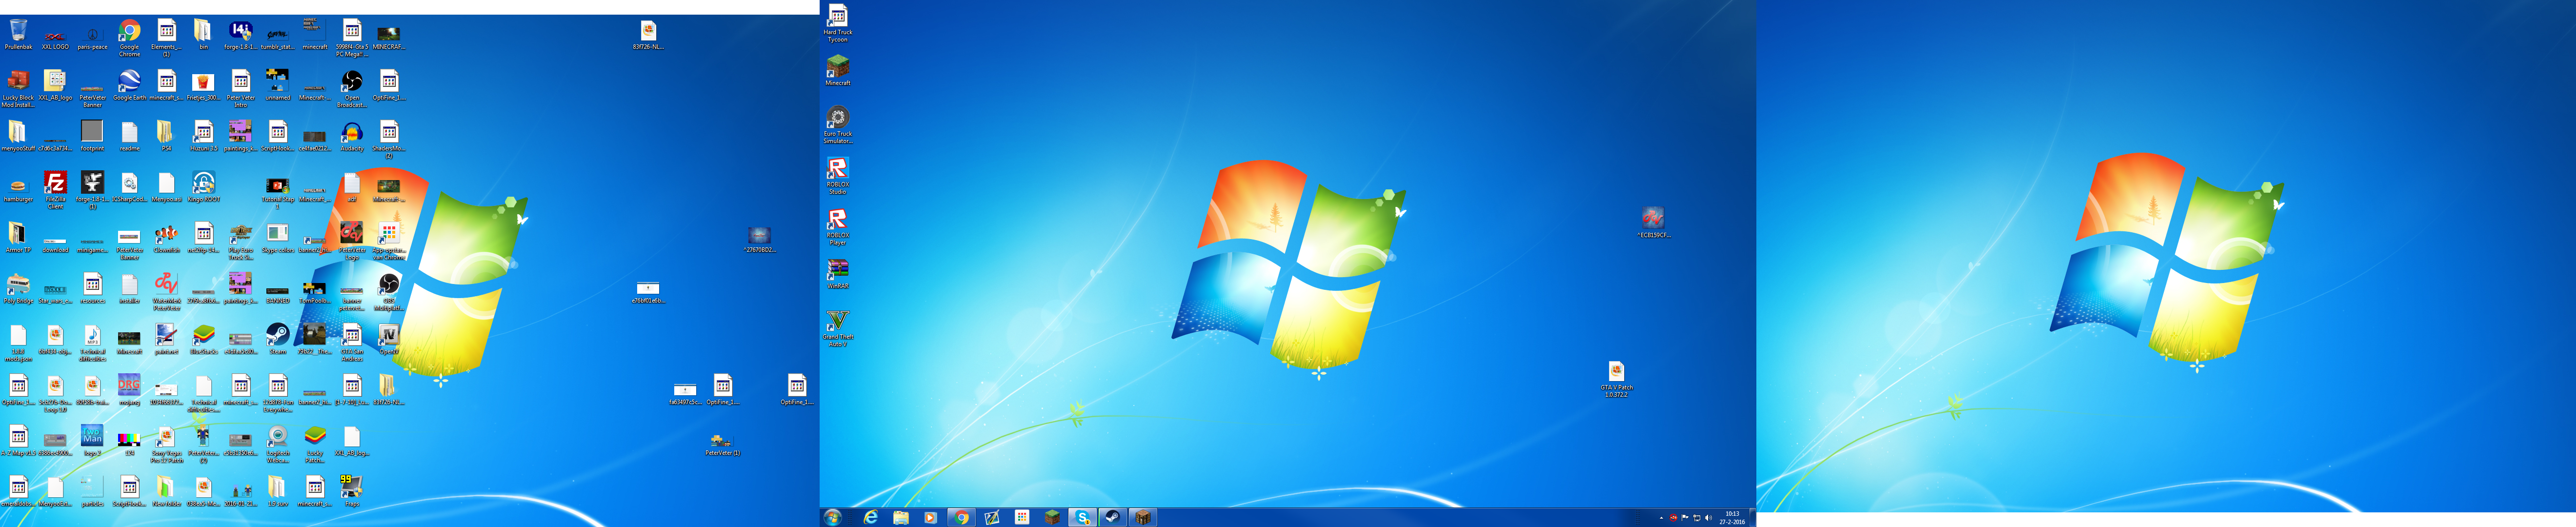Select the GTA San Andreas file
Screen dimensions: 2576x527
352,343
